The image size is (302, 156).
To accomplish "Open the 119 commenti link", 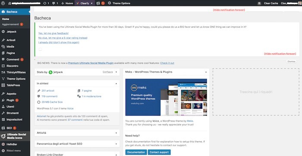I will (50, 96).
